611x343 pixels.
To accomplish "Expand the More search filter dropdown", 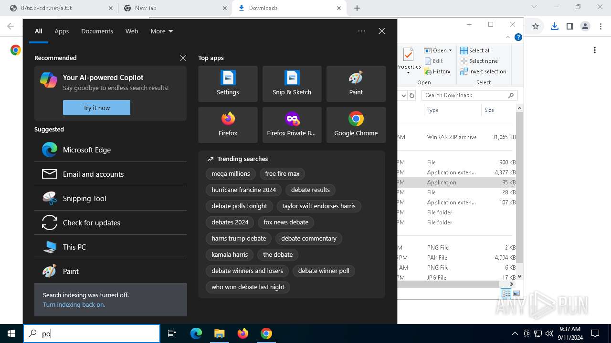I will point(162,31).
